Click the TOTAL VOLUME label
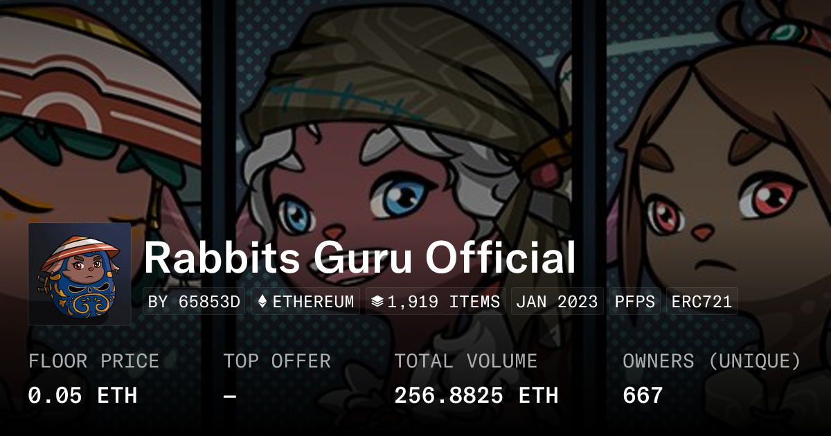This screenshot has height=436, width=831. (466, 361)
